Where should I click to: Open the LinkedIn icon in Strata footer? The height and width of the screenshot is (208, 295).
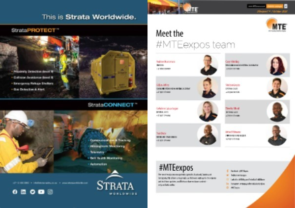coord(24,191)
